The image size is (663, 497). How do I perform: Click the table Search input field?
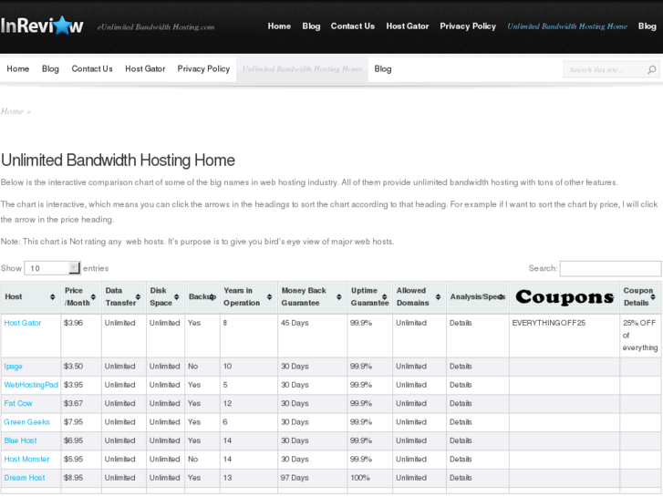coord(611,269)
